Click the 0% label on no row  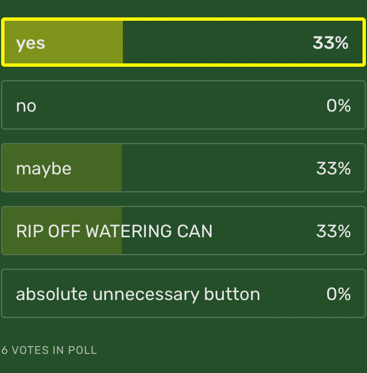tap(338, 105)
